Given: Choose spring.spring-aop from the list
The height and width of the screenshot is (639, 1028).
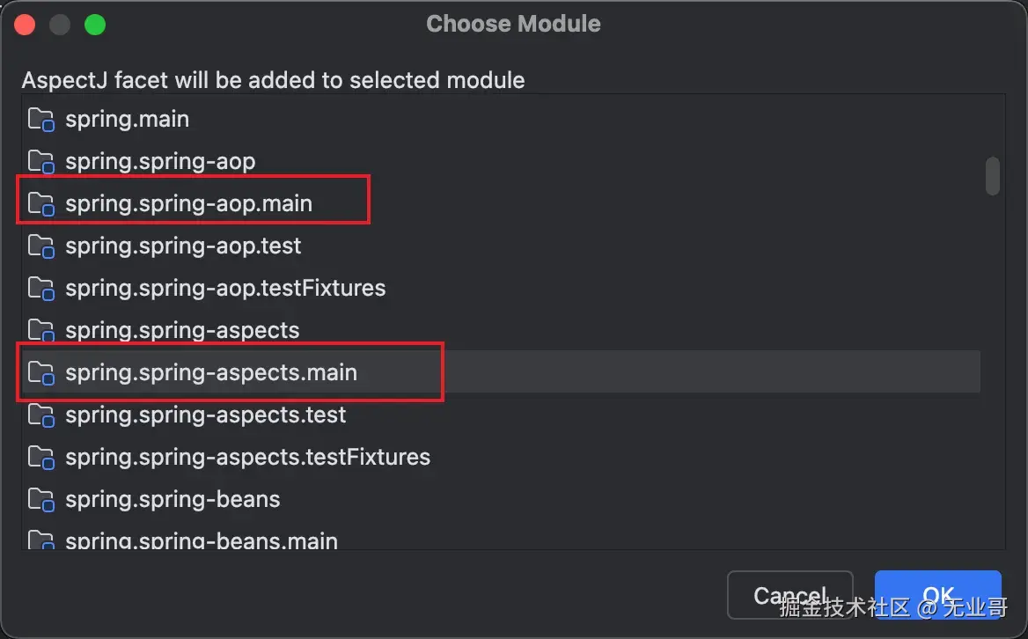Looking at the screenshot, I should tap(160, 162).
